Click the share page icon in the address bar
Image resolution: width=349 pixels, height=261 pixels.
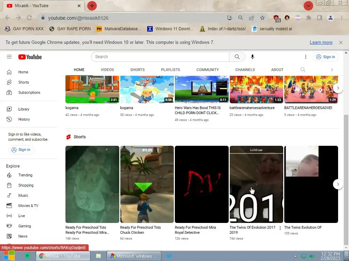[252, 18]
